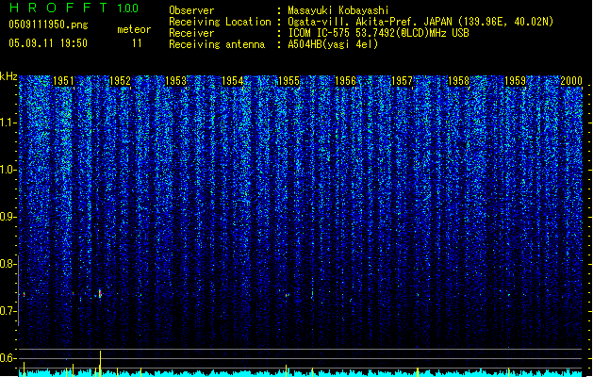Click the 1955 time marker
The height and width of the screenshot is (377, 593).
[288, 80]
